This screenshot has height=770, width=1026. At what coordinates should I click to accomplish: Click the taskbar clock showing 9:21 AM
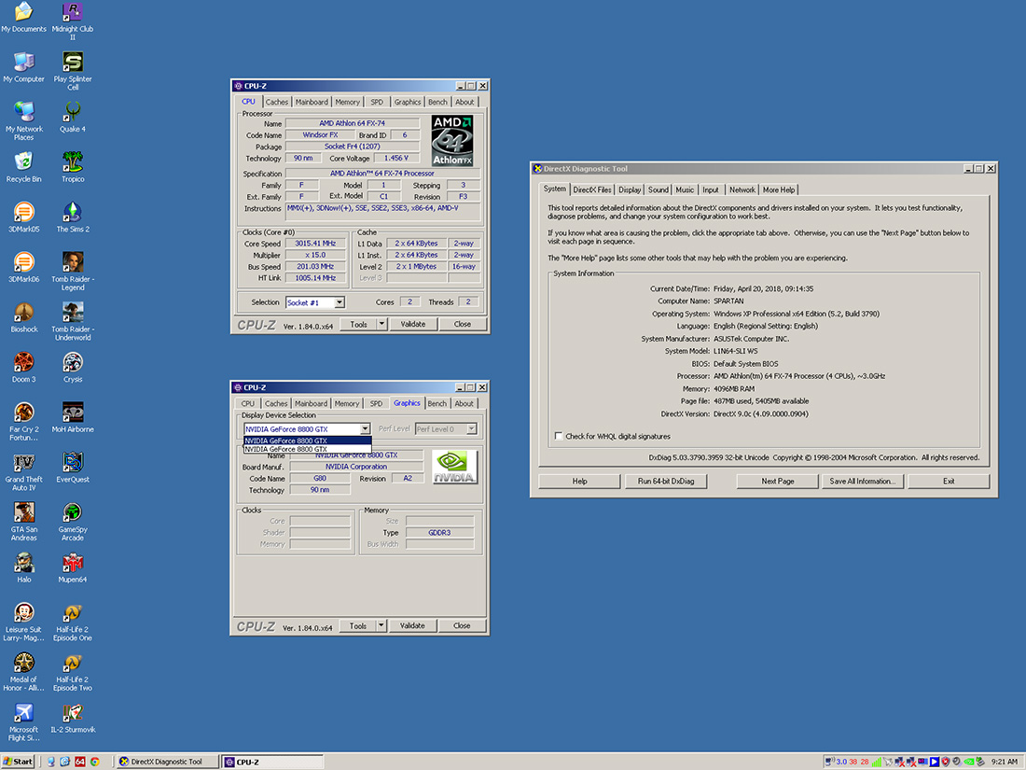coord(1004,762)
